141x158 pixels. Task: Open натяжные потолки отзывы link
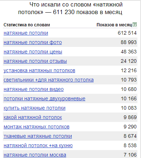click(35, 61)
